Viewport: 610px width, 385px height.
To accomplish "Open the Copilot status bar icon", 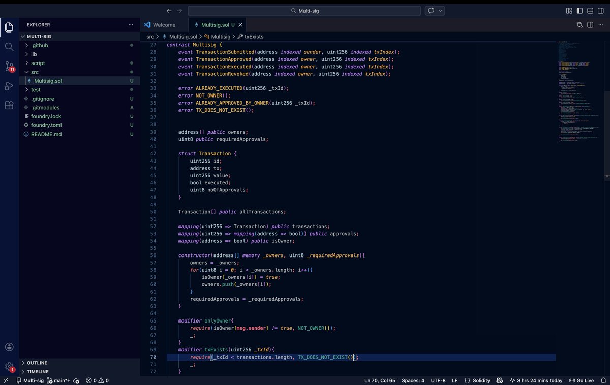I will 500,380.
